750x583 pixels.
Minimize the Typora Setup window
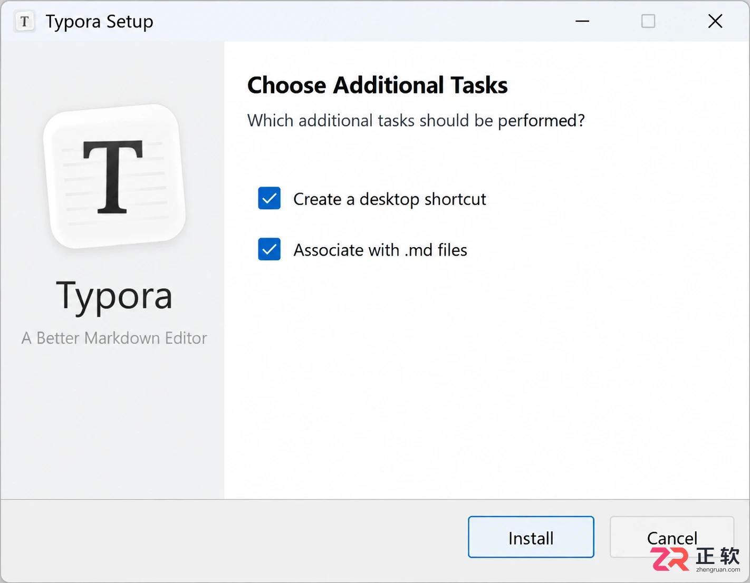tap(582, 21)
